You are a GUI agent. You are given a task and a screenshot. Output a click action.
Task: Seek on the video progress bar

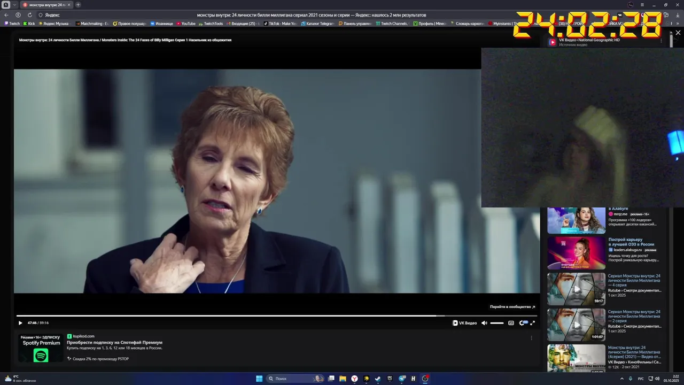(276, 315)
